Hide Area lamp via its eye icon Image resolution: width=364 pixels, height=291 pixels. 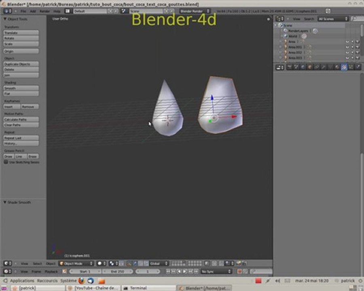[x=347, y=42]
